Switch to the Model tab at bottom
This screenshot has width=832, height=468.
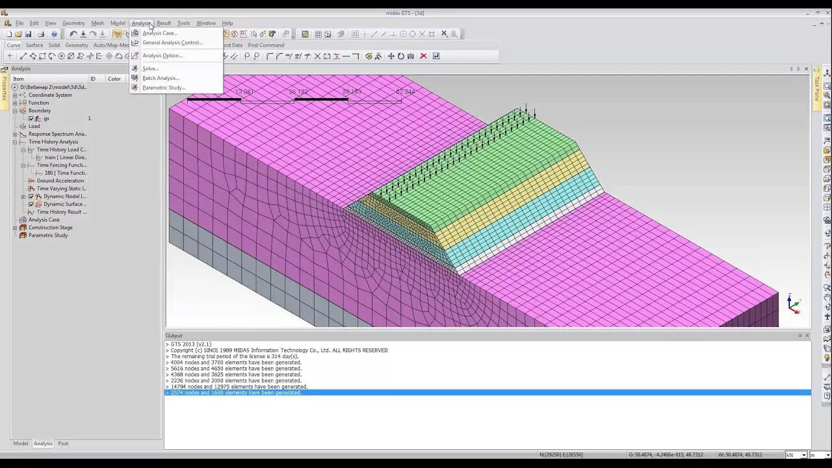click(21, 443)
